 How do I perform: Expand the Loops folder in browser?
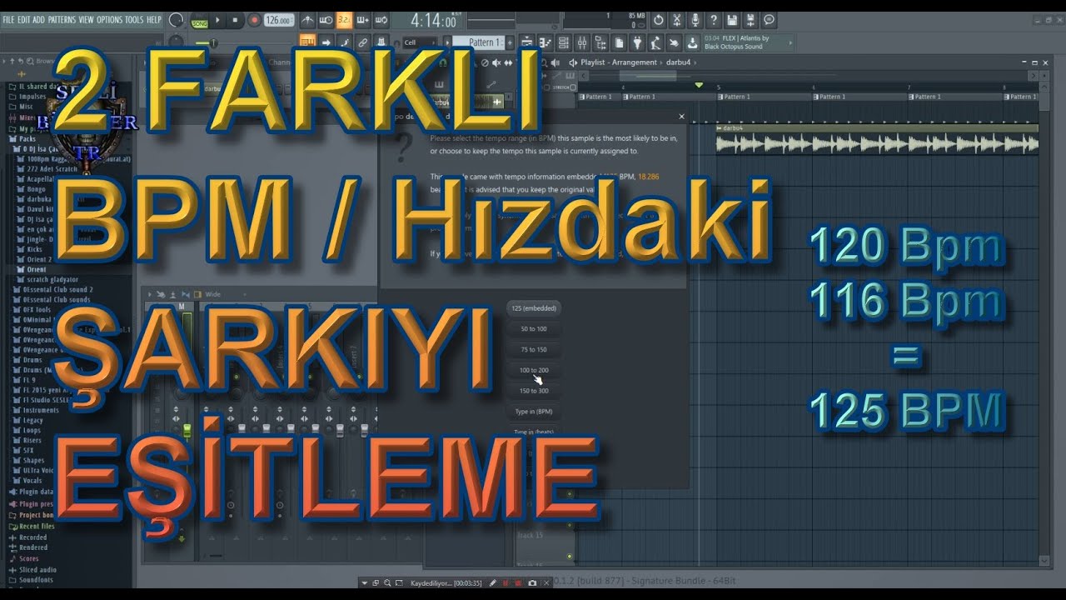(27, 431)
